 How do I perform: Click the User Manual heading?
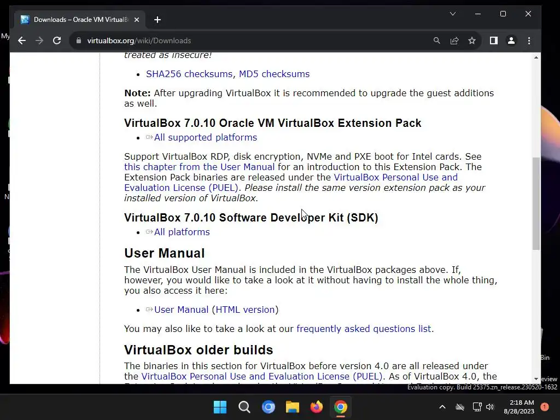tap(164, 253)
